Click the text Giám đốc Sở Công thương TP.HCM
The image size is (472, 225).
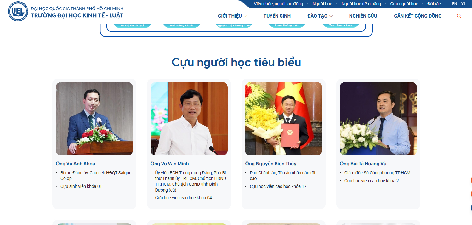click(x=378, y=173)
